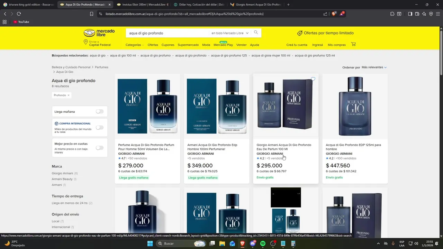Toggle the browser sidebar panel icon
Viewport: 443px width, 249px height.
click(410, 14)
